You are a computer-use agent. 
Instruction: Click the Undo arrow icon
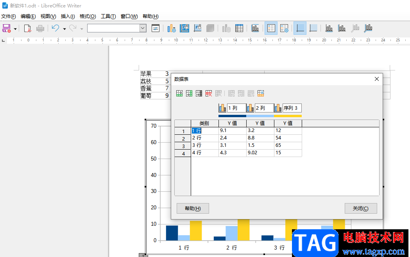click(x=56, y=28)
